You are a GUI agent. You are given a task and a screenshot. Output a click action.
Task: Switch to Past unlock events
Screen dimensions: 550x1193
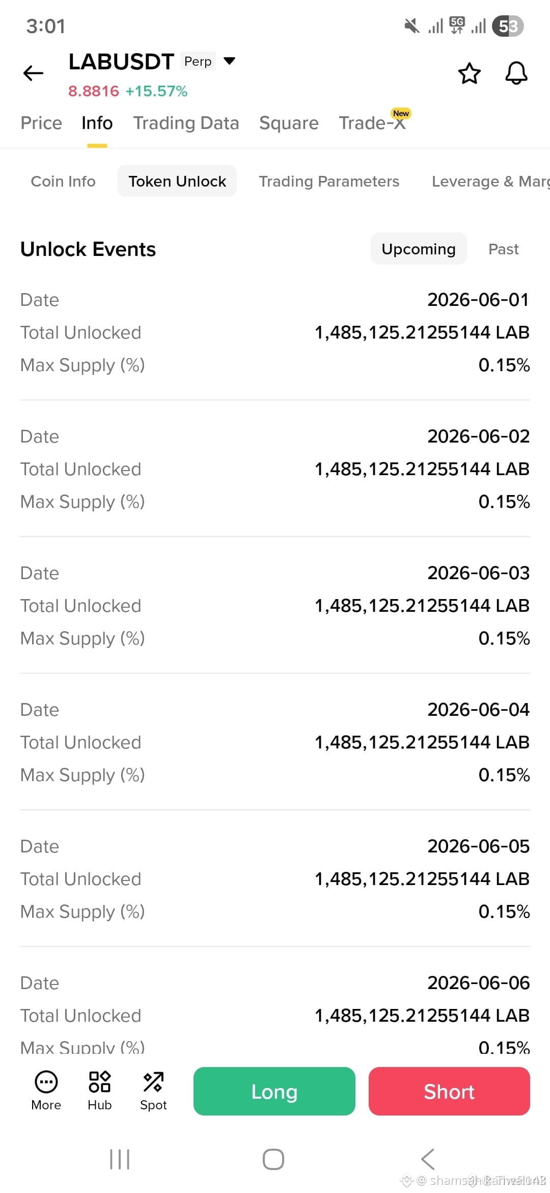503,249
